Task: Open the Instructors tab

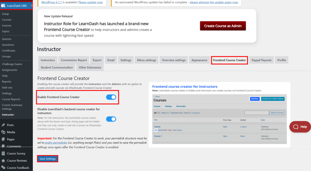Action: 48,60
